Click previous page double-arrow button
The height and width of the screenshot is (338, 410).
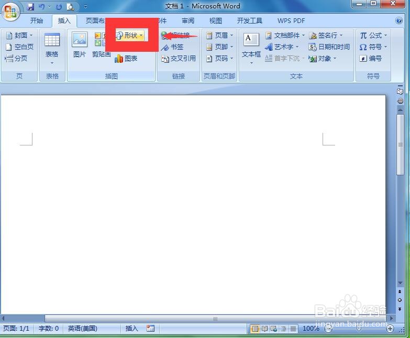click(x=400, y=291)
